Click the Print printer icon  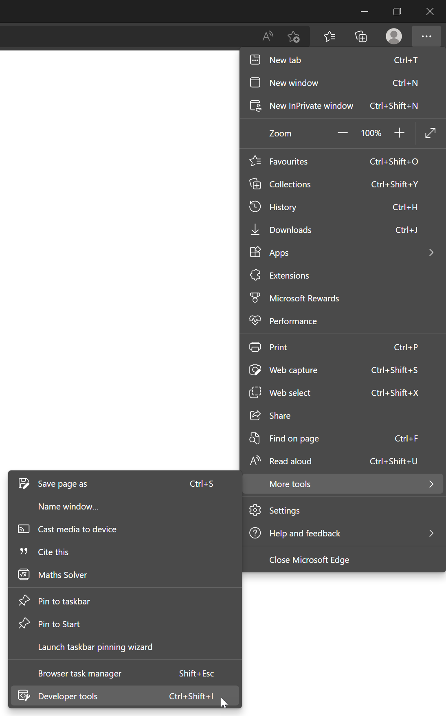pyautogui.click(x=255, y=347)
